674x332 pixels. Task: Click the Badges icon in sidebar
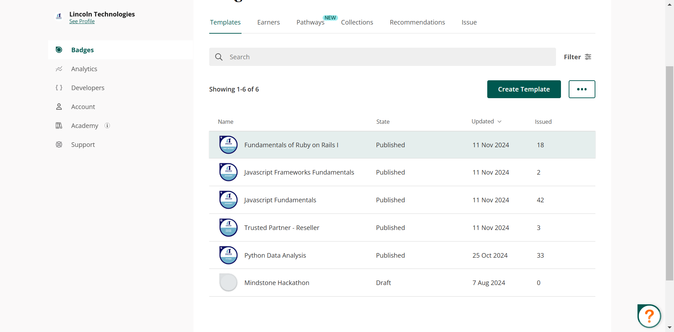tap(59, 50)
